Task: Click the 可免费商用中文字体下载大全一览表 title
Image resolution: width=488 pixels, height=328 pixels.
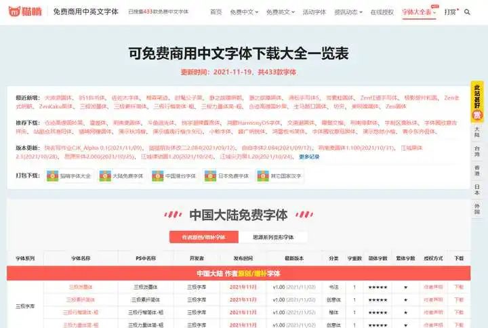Action: tap(239, 54)
